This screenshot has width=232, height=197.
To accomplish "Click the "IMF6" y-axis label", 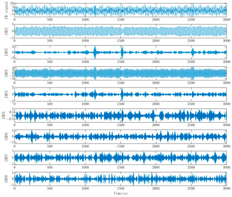I will (6, 137).
